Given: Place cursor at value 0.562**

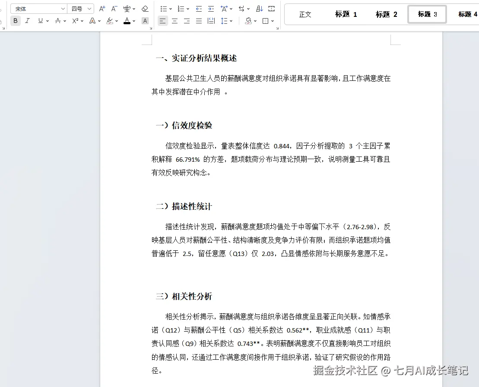Looking at the screenshot, I should pos(298,330).
